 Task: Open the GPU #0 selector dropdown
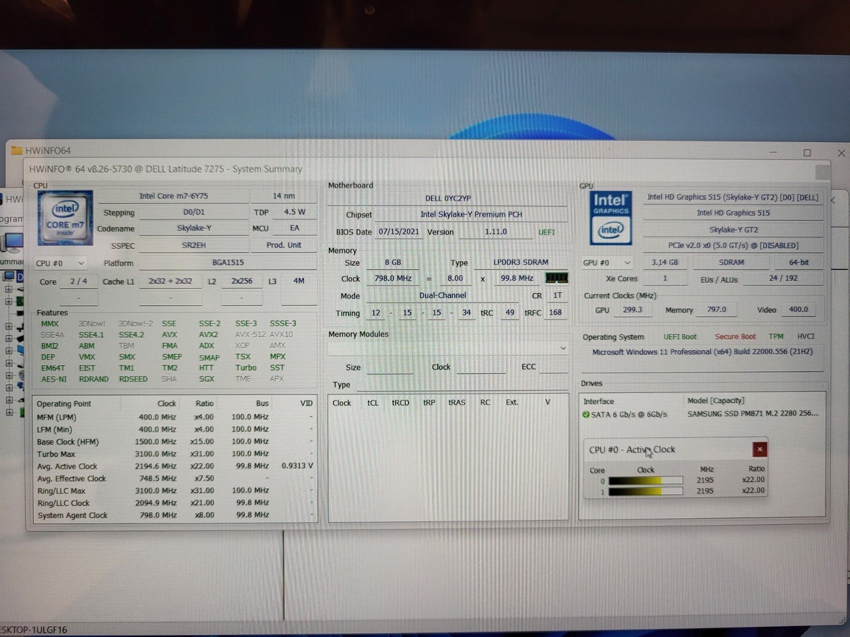click(607, 263)
